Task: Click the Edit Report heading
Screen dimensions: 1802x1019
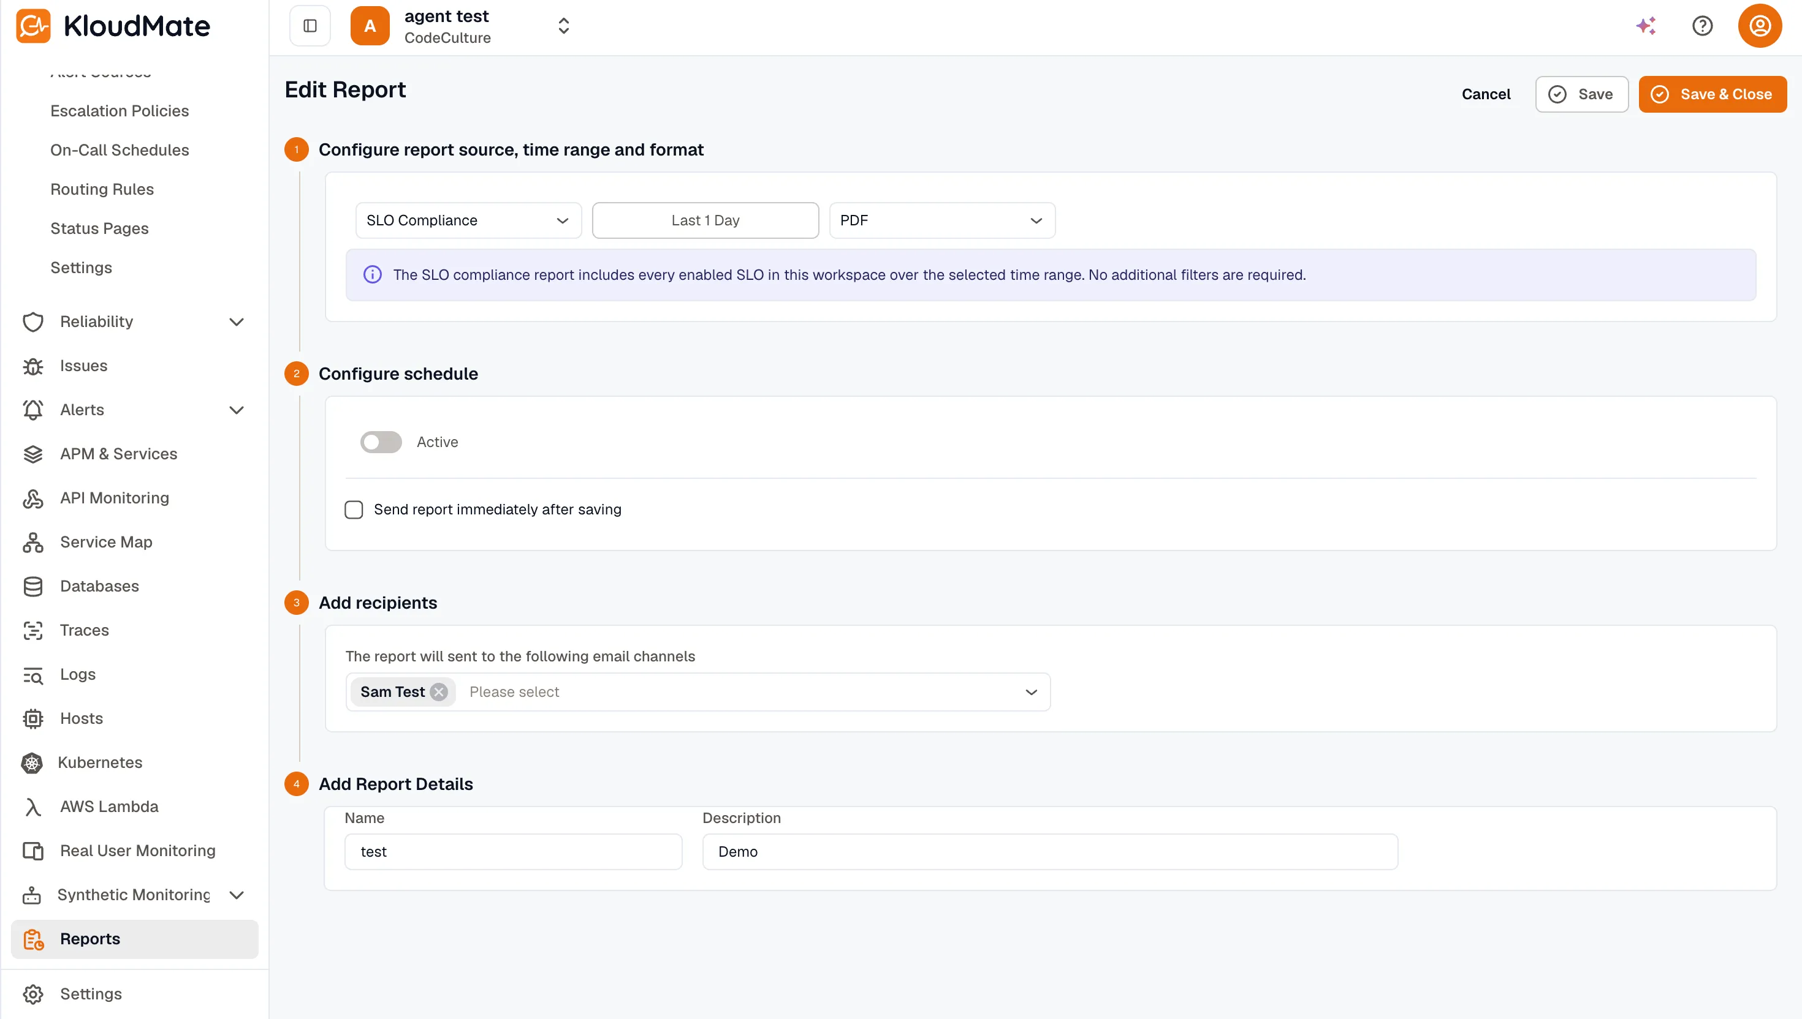Action: point(345,89)
